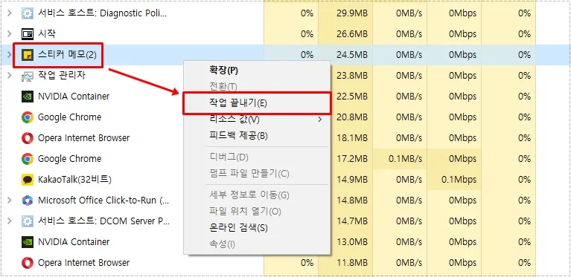Expand the Microsoft Office Click-to-Run group
Image resolution: width=571 pixels, height=277 pixels.
coord(10,200)
